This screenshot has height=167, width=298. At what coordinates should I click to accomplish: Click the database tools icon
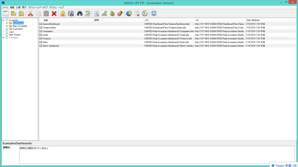(x=71, y=13)
